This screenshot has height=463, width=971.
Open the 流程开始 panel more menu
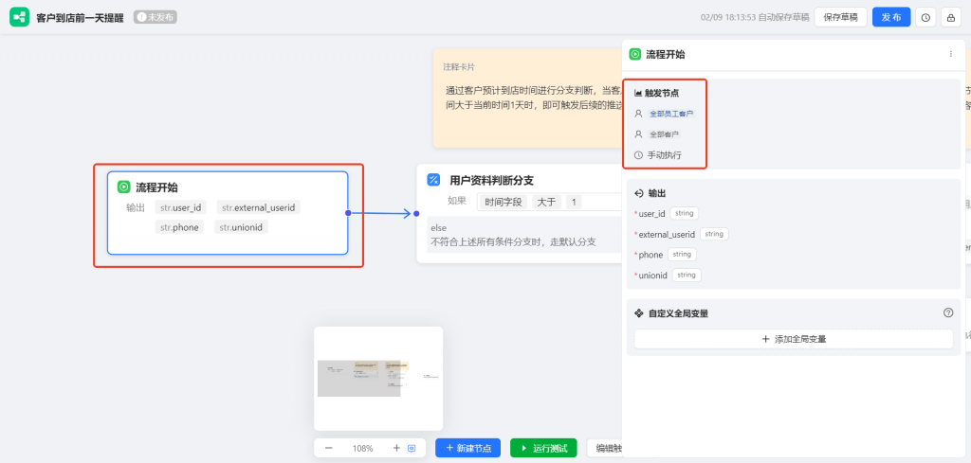click(x=950, y=54)
